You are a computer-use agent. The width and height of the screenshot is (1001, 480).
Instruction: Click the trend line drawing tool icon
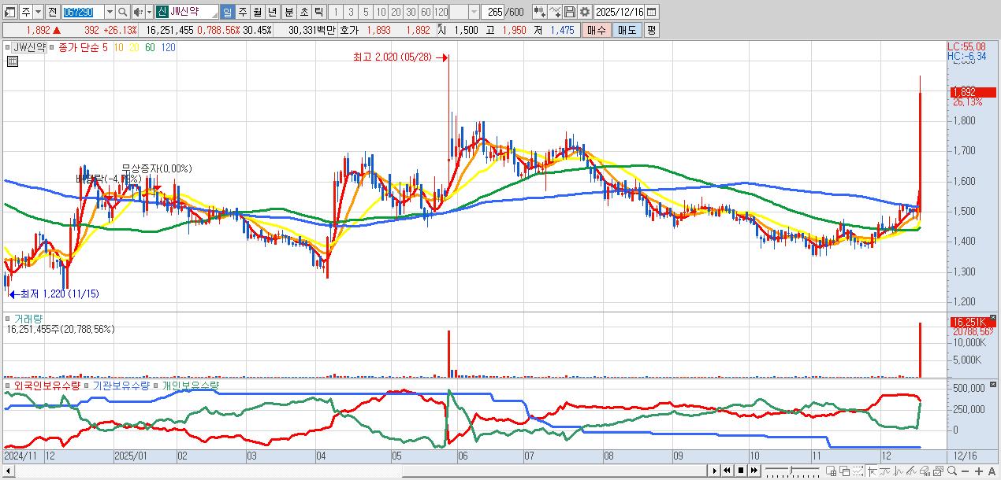pyautogui.click(x=912, y=471)
